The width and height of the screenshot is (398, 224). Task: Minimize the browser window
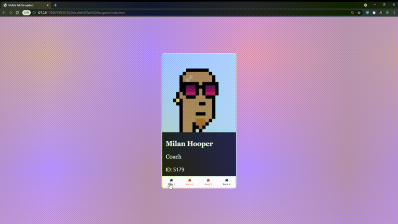[375, 5]
